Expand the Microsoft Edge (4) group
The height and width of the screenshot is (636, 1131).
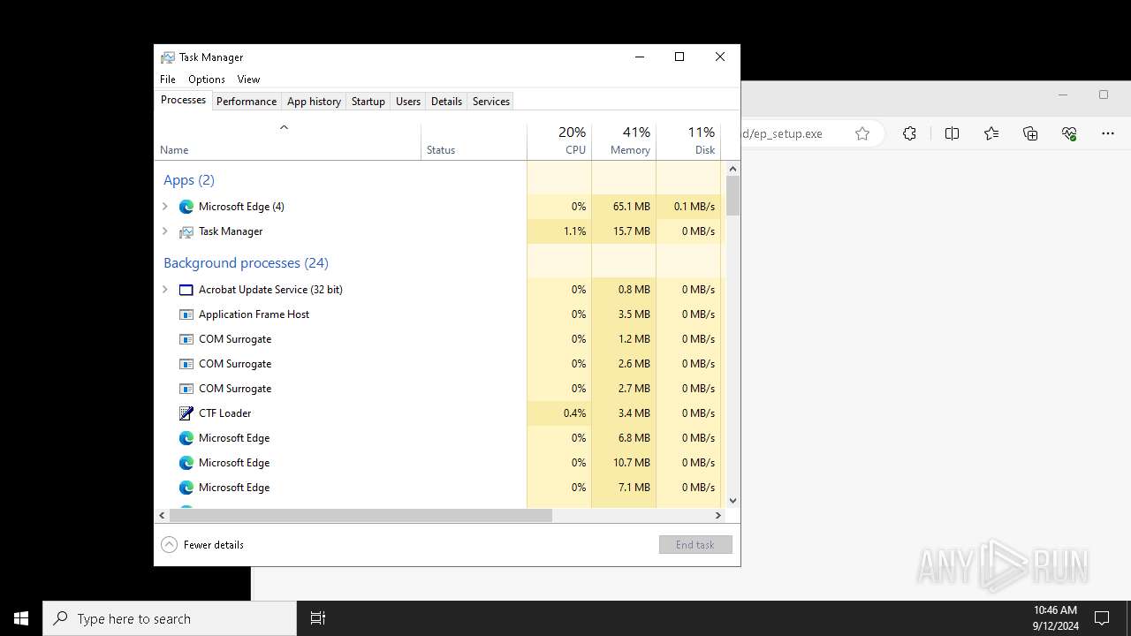pos(165,207)
